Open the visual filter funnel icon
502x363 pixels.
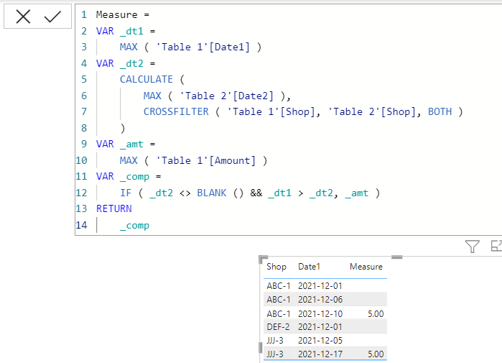coord(473,247)
